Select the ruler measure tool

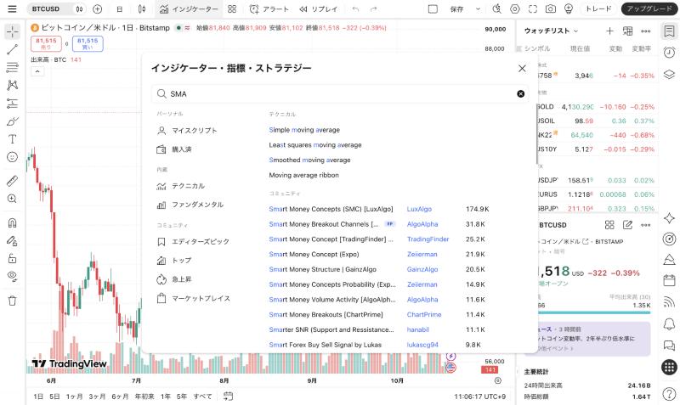(x=12, y=181)
